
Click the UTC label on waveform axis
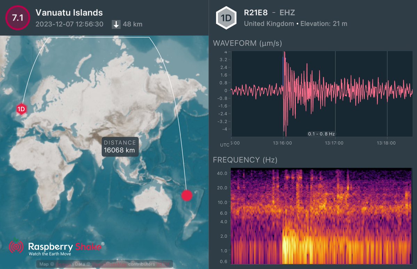224,144
